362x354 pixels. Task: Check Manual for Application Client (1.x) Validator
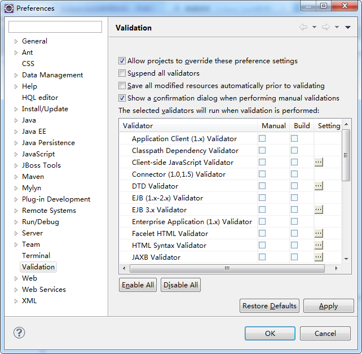[x=262, y=138]
